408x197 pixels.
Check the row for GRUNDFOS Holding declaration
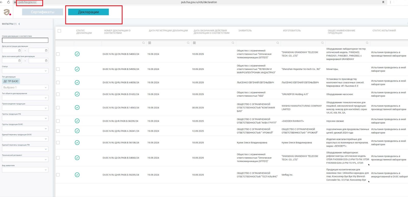(x=58, y=94)
